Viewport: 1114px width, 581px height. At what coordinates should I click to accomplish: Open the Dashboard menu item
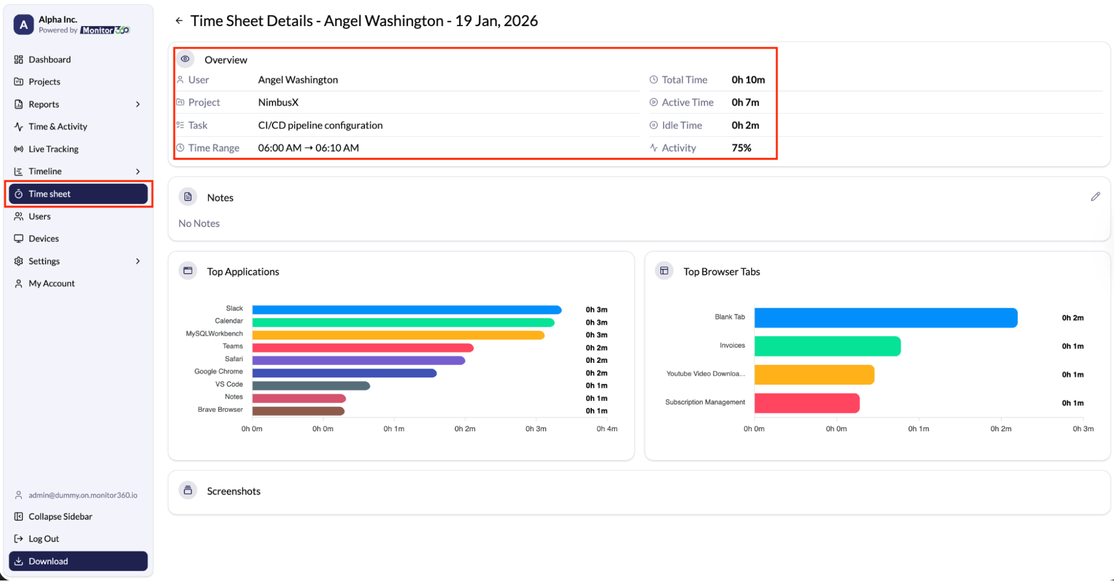point(78,60)
